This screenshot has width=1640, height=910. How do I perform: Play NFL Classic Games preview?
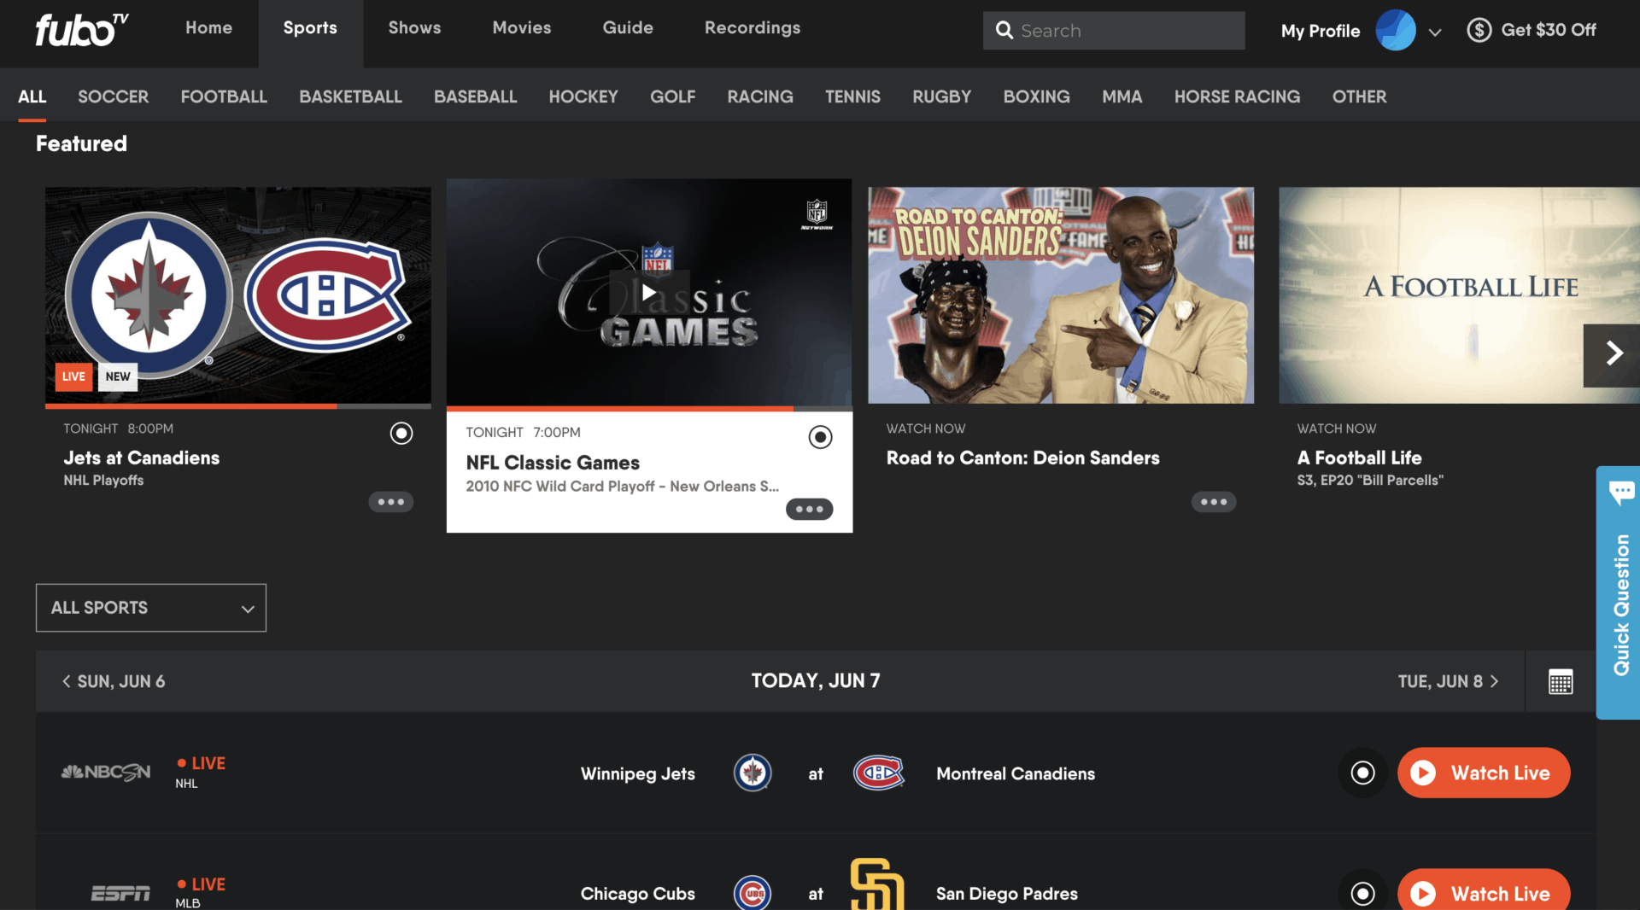pos(649,293)
